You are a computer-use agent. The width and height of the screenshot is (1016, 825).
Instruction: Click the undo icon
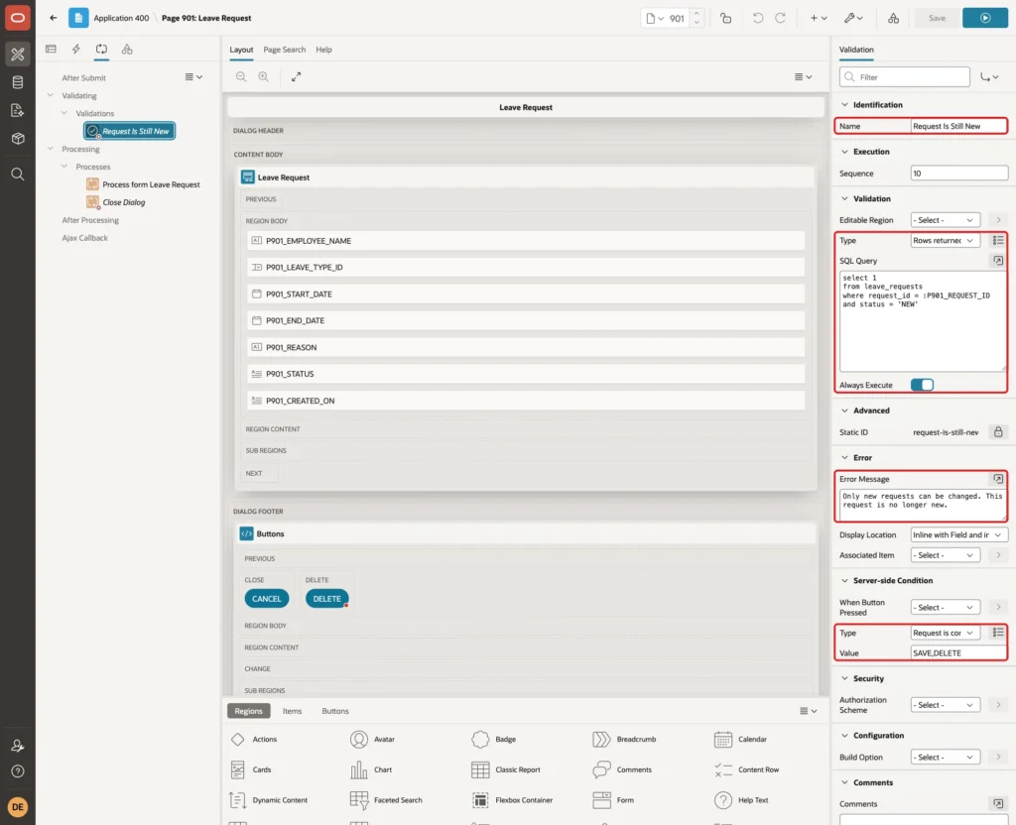coord(757,18)
